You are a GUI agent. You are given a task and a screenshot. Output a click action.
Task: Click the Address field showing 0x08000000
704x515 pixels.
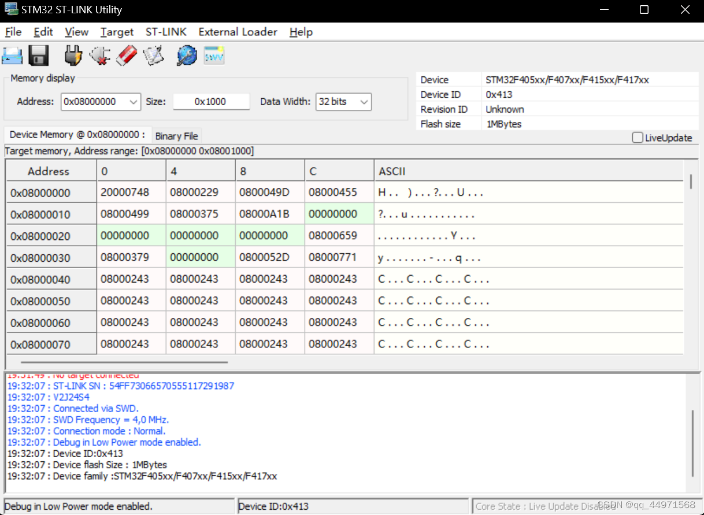coord(94,102)
